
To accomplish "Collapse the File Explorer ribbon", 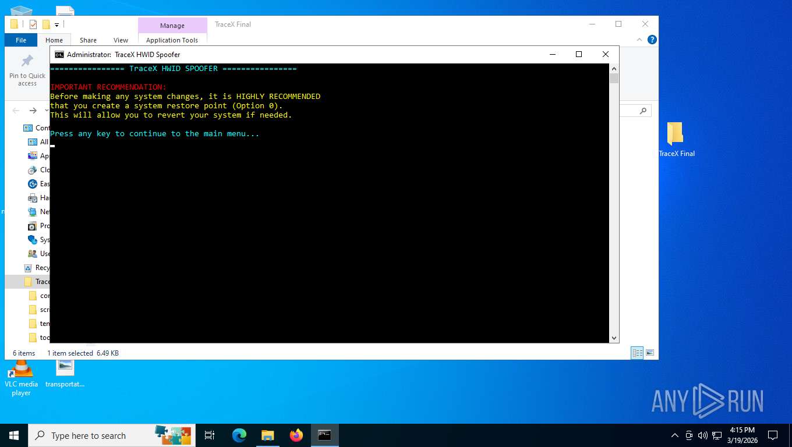I will [639, 40].
